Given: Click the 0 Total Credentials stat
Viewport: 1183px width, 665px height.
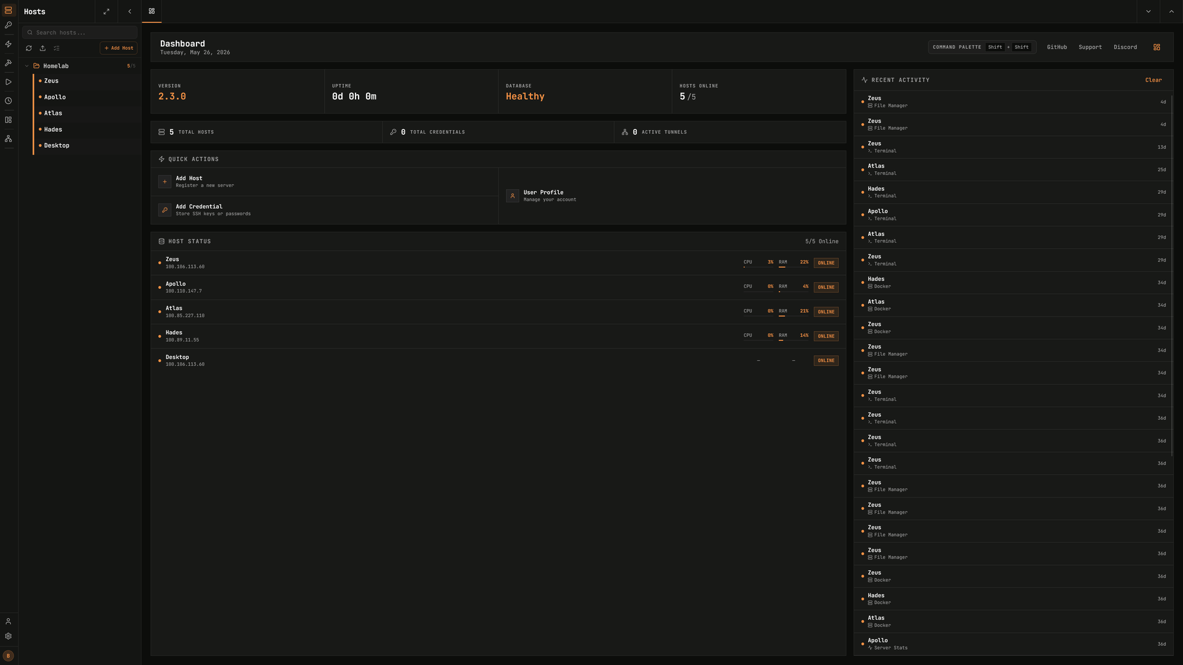Looking at the screenshot, I should pos(498,132).
